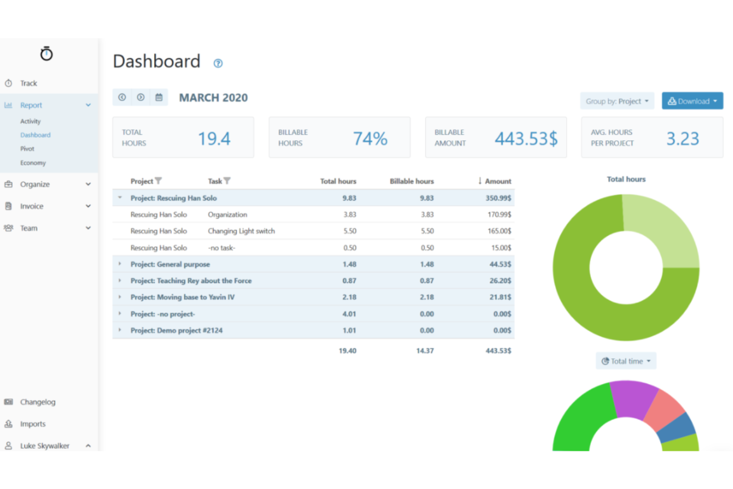Screen dimensions: 733x489
Task: Open the Imports menu item
Action: [x=33, y=424]
